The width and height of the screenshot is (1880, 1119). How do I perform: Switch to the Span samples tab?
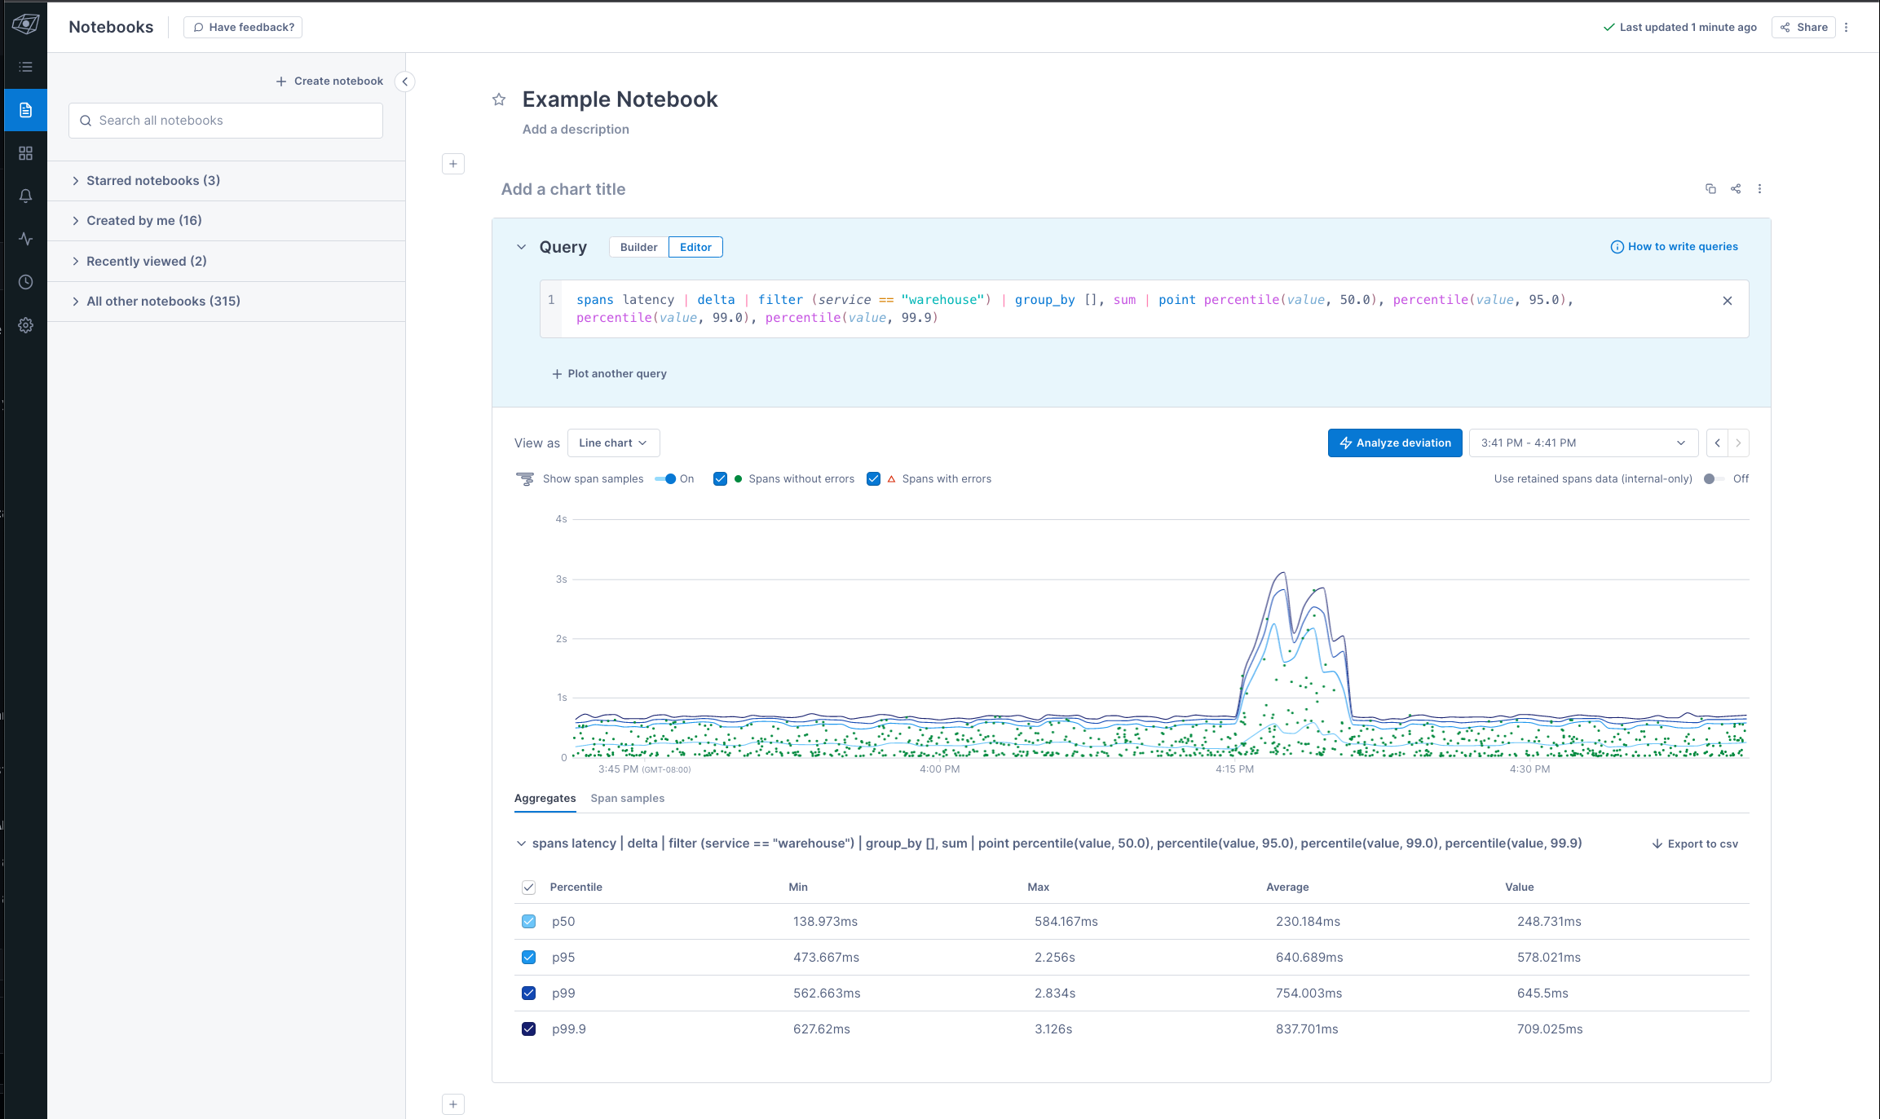point(627,799)
